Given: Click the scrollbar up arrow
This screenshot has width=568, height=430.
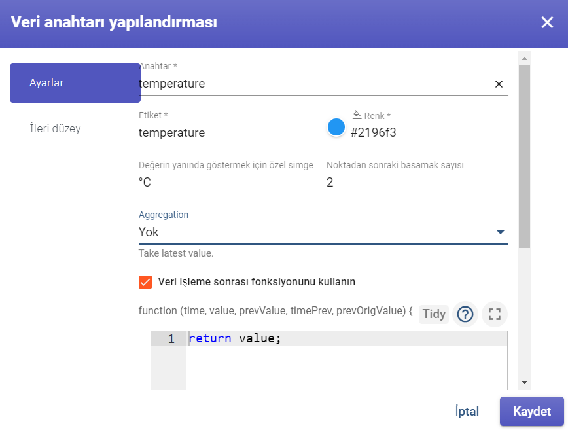Looking at the screenshot, I should [524, 58].
